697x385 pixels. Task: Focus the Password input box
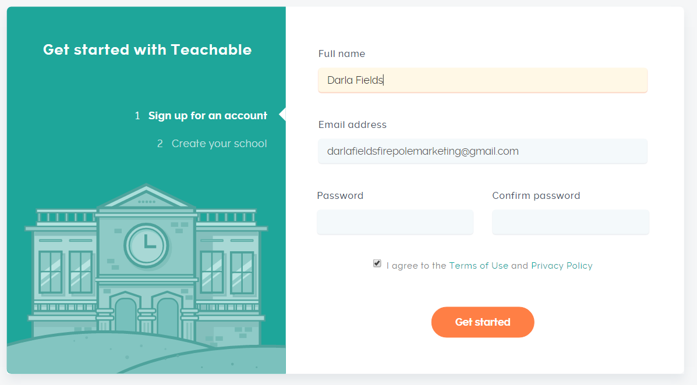pos(395,222)
